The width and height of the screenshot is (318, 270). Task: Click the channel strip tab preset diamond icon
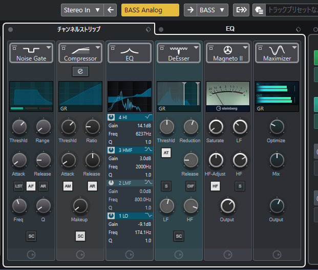(149, 29)
